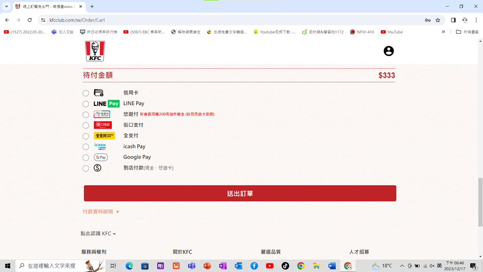Open the 解除網頁鎖定 bookmark
This screenshot has height=272, width=483.
coord(186,32)
